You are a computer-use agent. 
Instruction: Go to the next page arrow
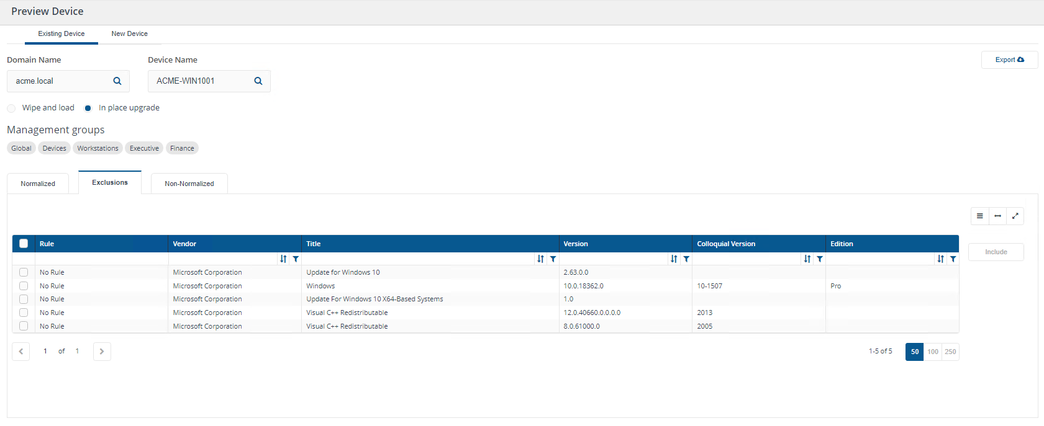[102, 352]
